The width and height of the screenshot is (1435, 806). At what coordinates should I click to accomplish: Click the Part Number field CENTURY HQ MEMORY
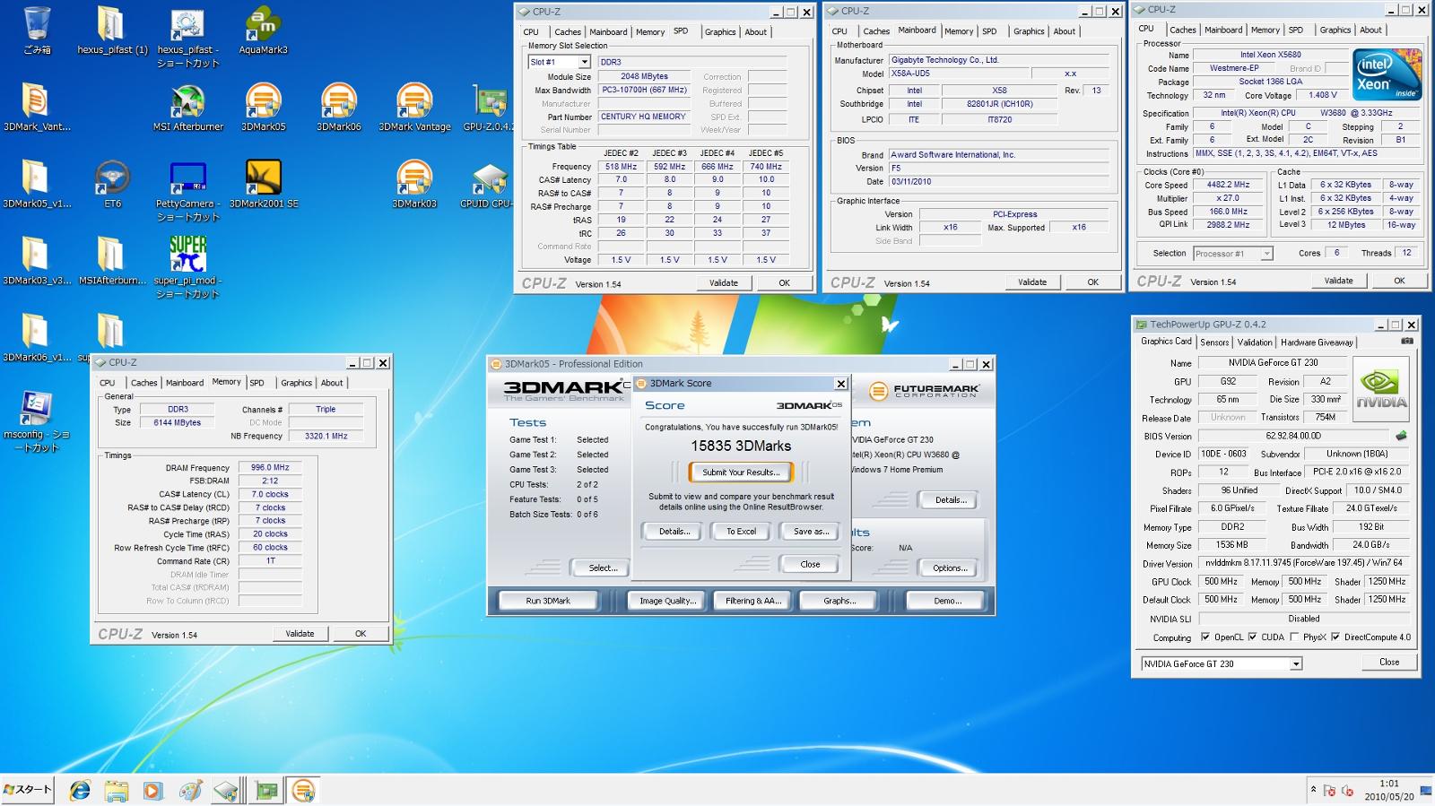[x=643, y=117]
